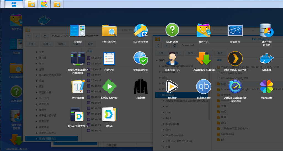Close main menu using taskbar grid button
Image resolution: width=283 pixels, height=151 pixels.
[14, 4]
